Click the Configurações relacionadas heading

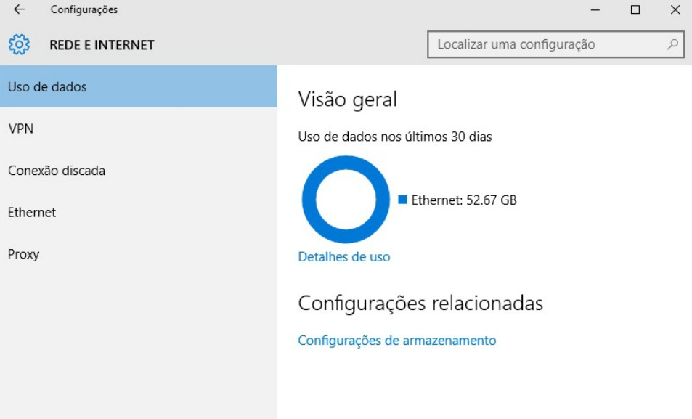click(x=420, y=304)
